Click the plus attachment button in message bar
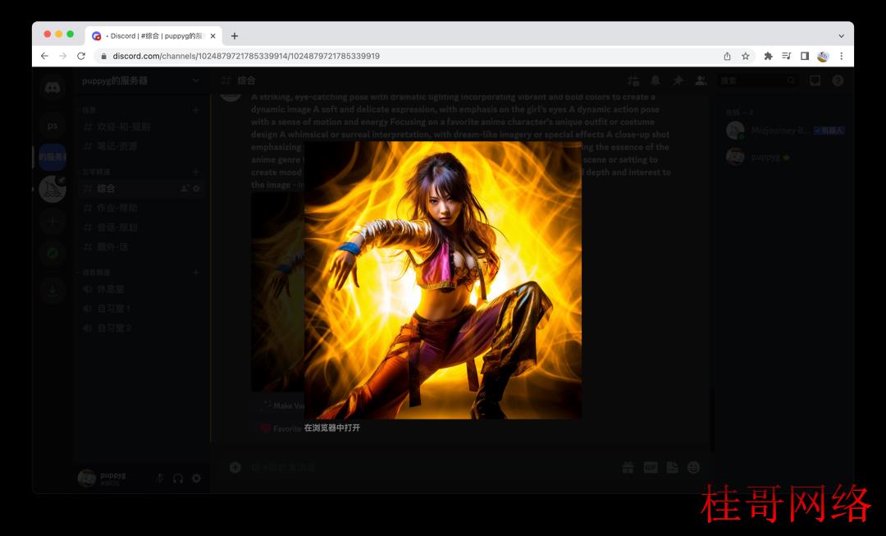The image size is (886, 536). coord(235,468)
